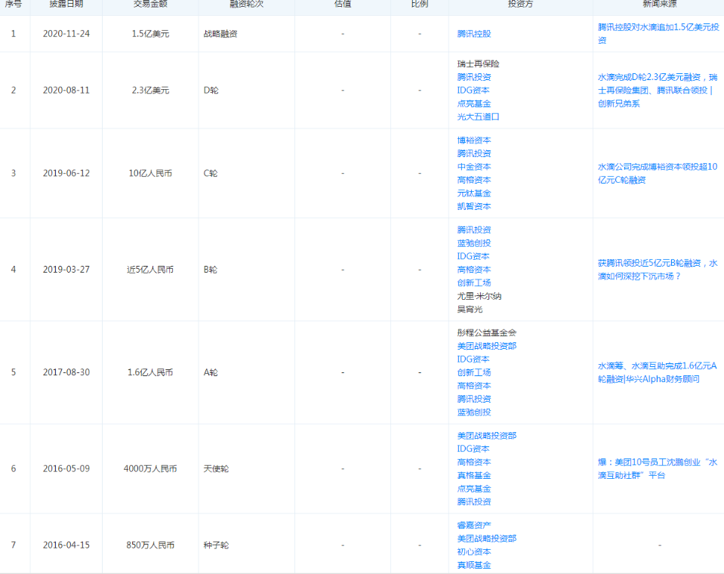Open news link 水滴筹、水滴互助完成1.6亿元A轮融资
724x574 pixels.
[658, 372]
